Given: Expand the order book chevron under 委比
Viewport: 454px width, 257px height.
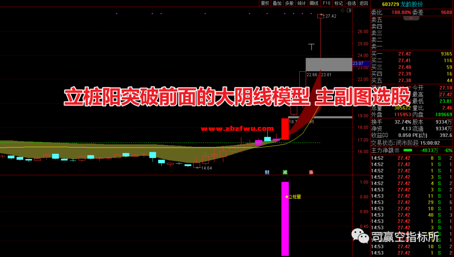Looking at the screenshot, I should tap(411, 18).
